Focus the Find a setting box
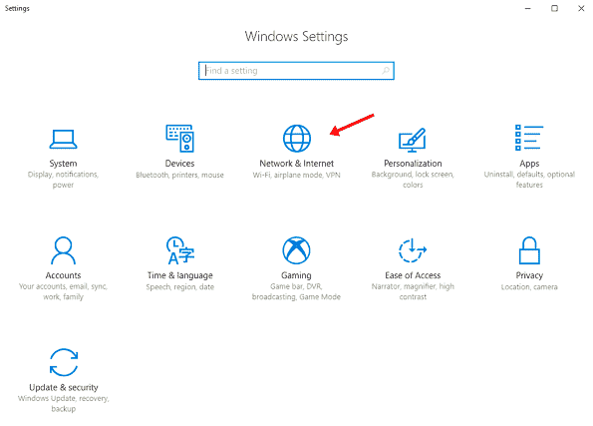Viewport: 593px width, 426px height. [x=297, y=71]
